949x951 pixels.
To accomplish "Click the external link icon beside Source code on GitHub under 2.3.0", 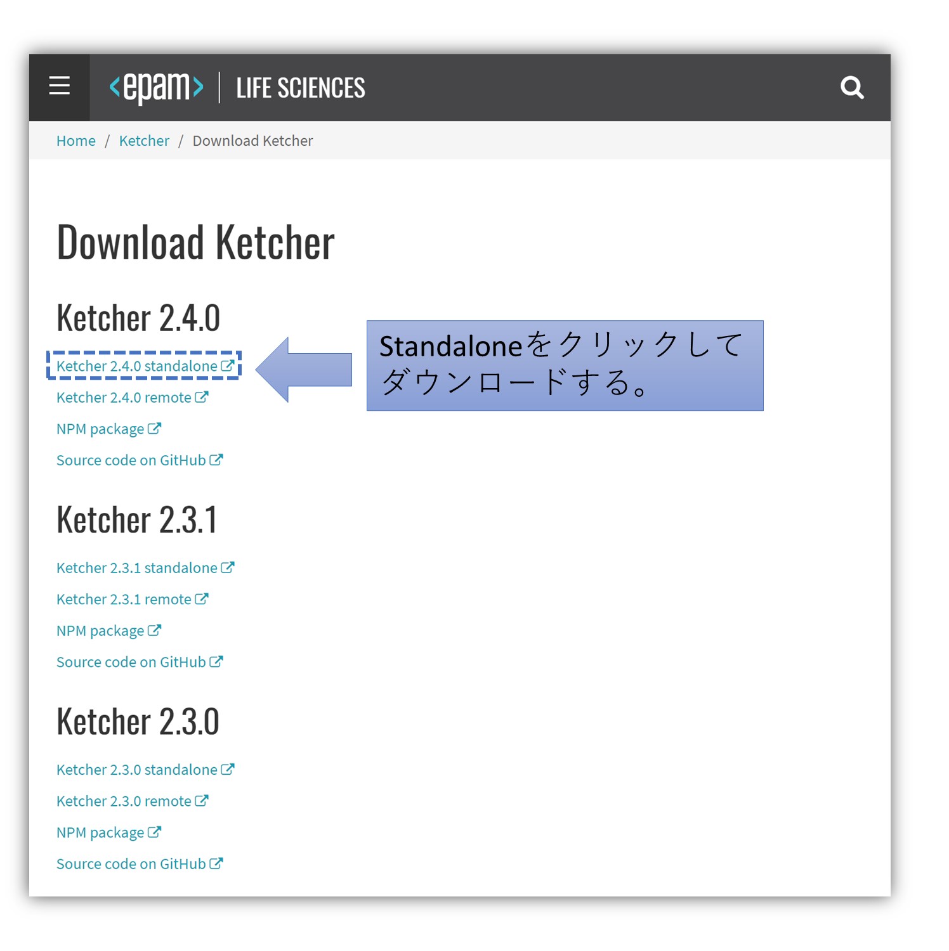I will (217, 863).
